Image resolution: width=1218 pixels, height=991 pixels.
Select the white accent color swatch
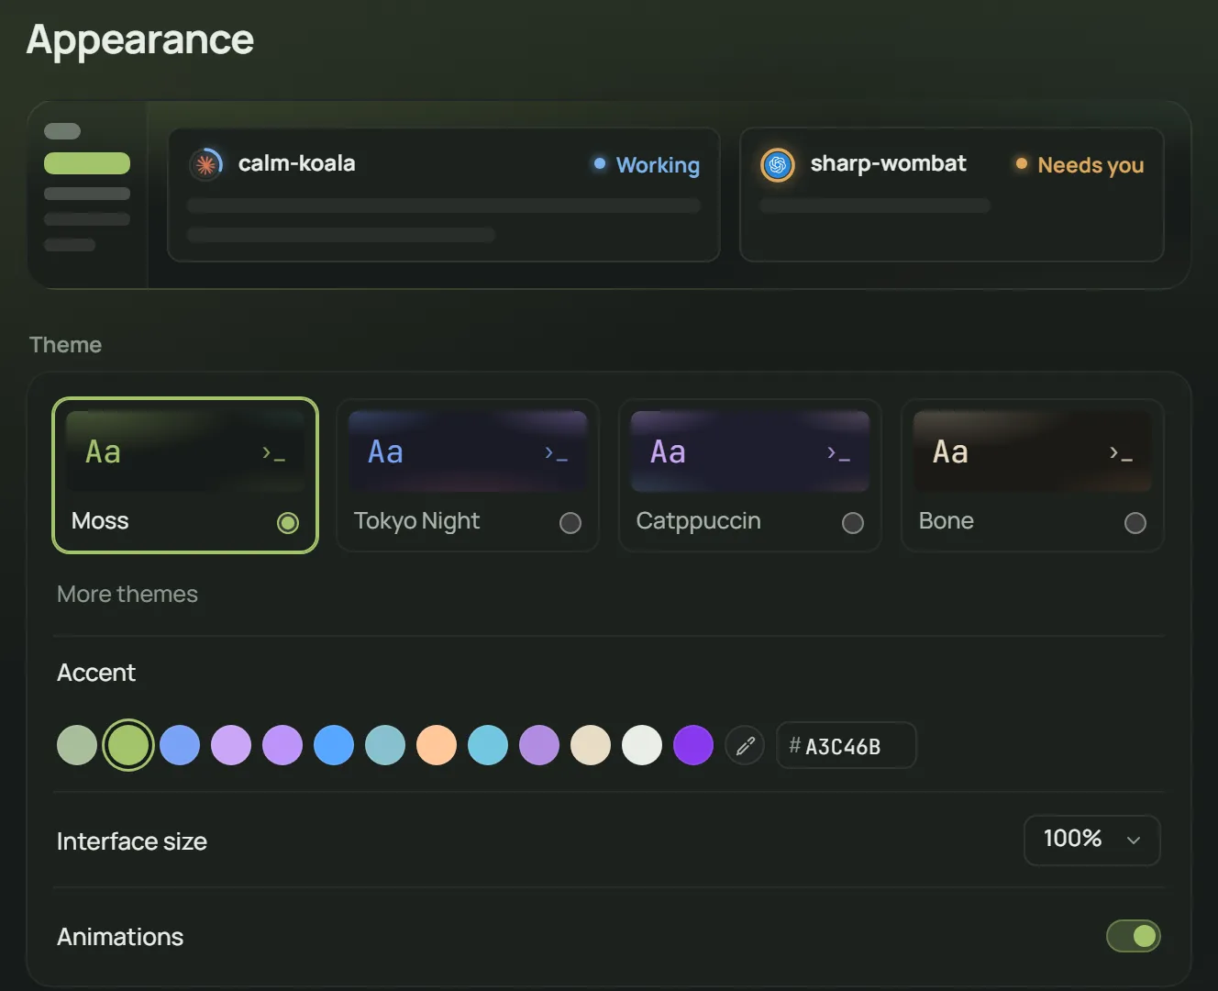(642, 745)
